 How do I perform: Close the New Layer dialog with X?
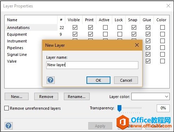(137, 45)
